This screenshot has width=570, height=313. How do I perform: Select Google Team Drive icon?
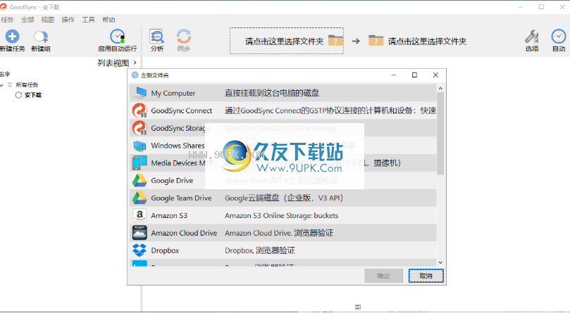coord(140,198)
